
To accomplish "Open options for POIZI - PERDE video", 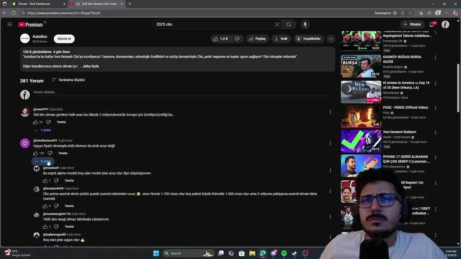I will click(x=435, y=108).
